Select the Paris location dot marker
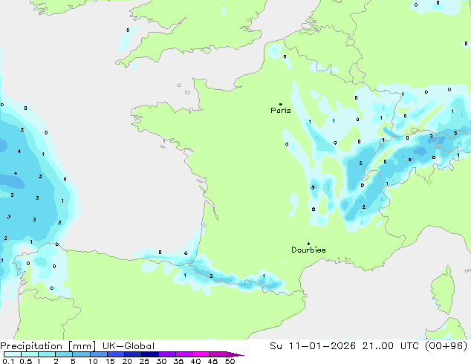The width and height of the screenshot is (471, 364). pos(281,104)
